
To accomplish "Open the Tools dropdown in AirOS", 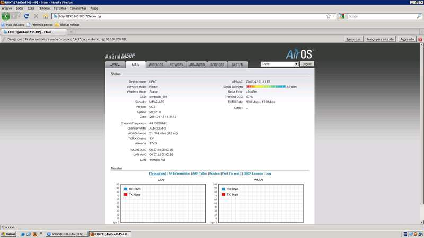I will click(280, 64).
